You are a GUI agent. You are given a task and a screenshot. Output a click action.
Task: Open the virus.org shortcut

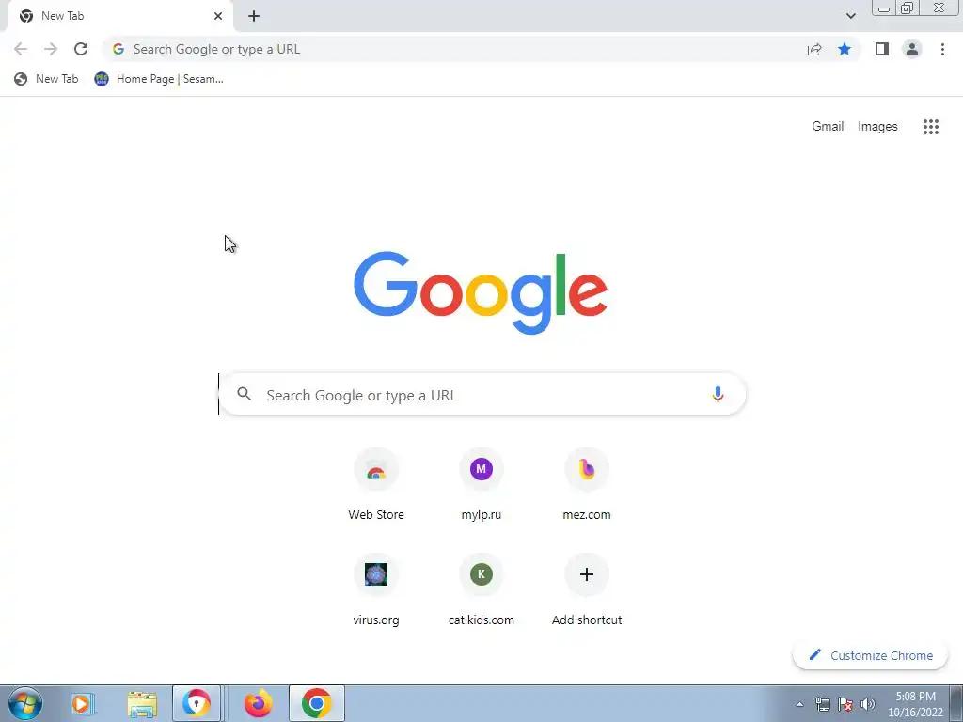pos(376,590)
